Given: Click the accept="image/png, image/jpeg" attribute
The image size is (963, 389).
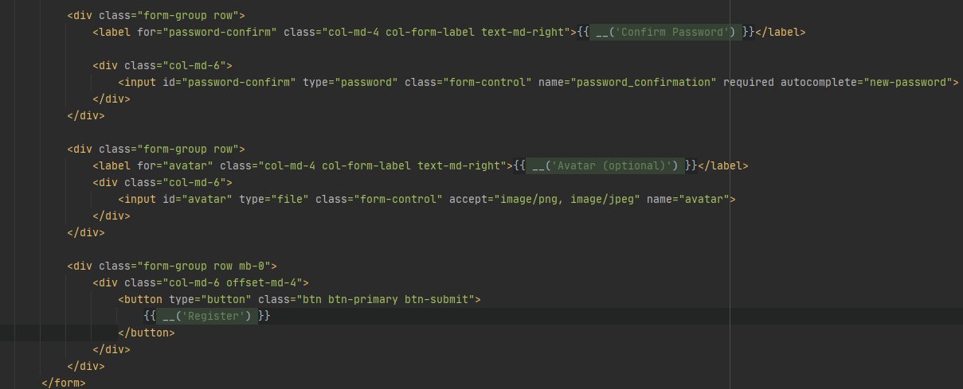Looking at the screenshot, I should (x=545, y=199).
